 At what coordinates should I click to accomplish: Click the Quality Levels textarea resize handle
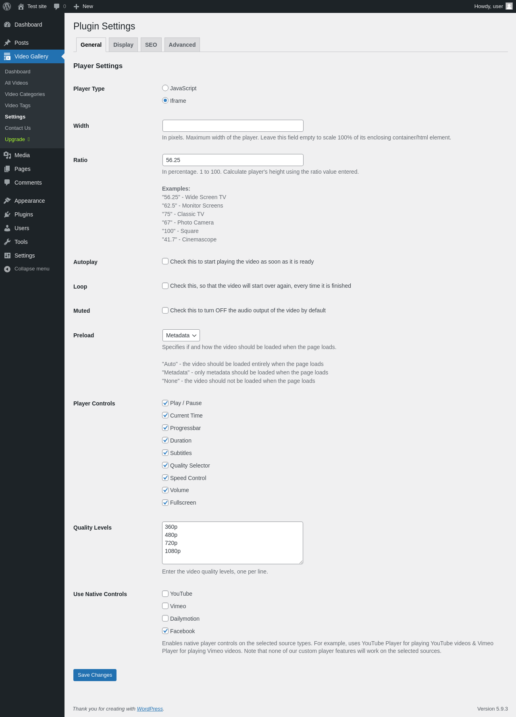301,562
